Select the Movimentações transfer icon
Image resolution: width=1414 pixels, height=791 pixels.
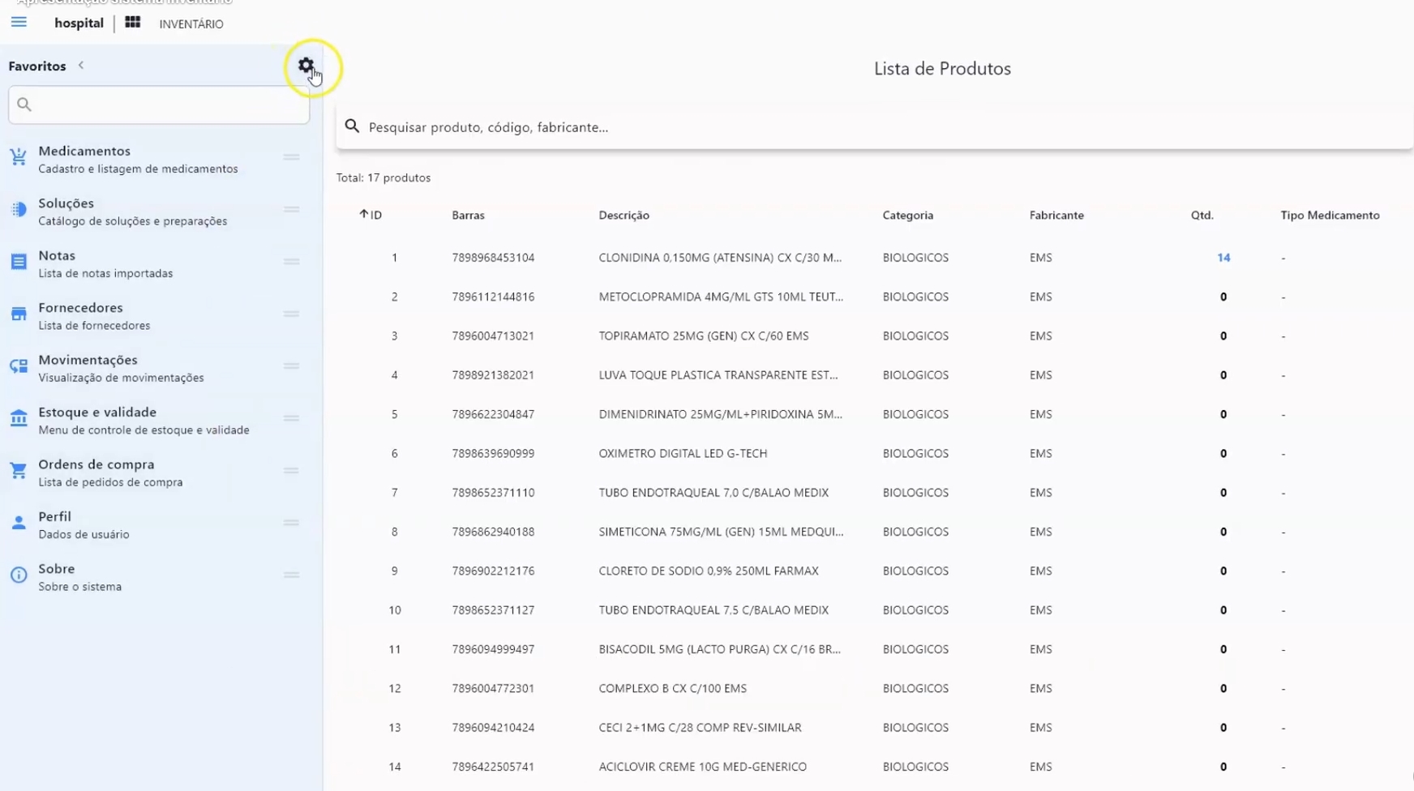pos(18,366)
